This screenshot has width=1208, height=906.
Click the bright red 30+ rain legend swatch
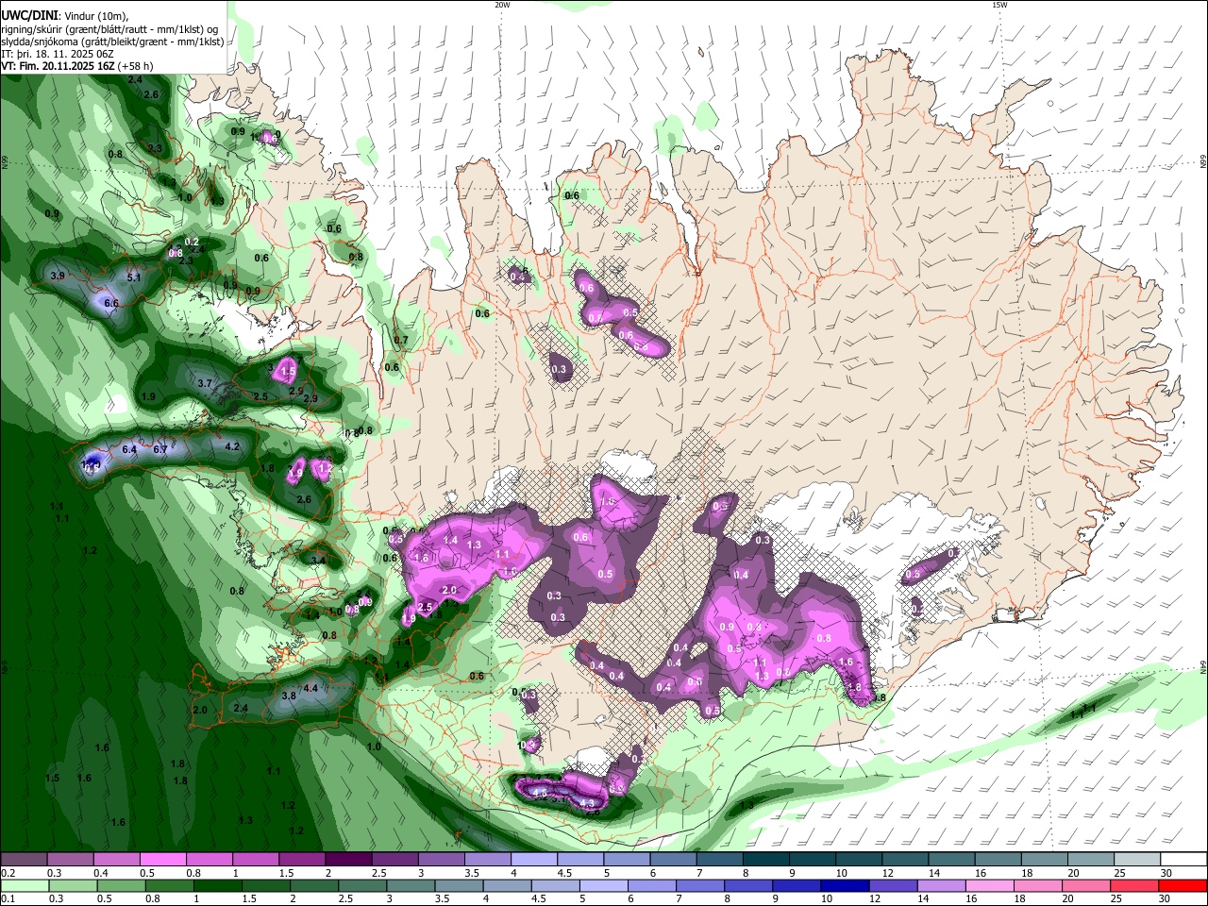(x=1183, y=885)
